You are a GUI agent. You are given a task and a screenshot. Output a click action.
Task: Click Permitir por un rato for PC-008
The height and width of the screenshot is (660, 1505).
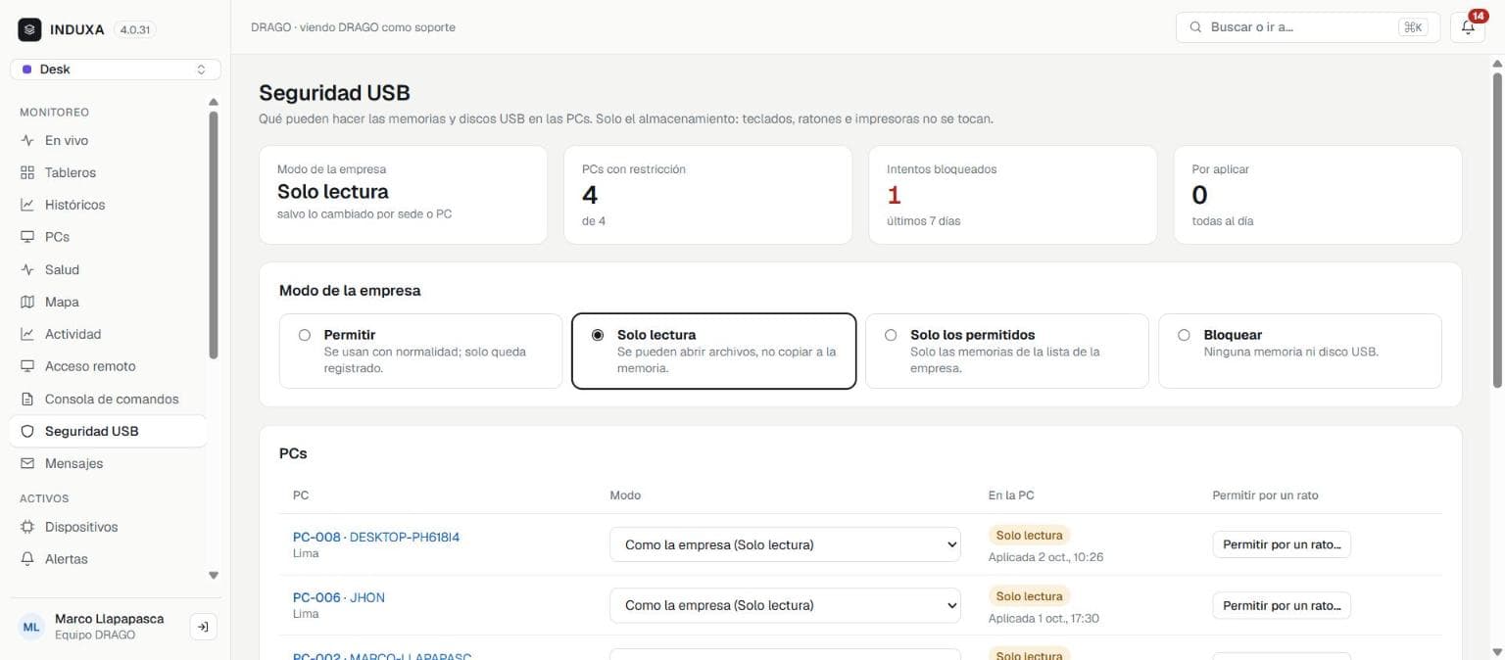pyautogui.click(x=1282, y=544)
